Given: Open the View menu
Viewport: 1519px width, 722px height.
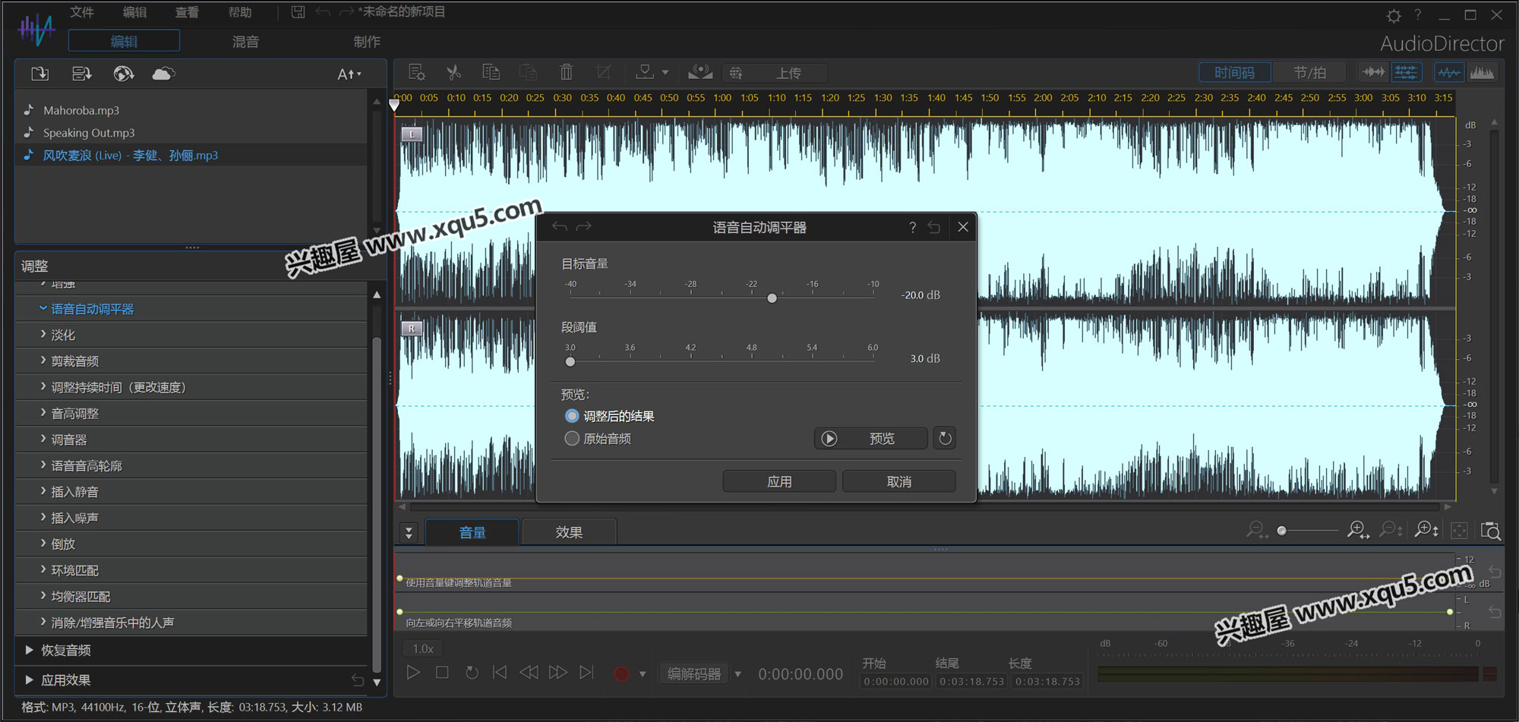Looking at the screenshot, I should (x=187, y=12).
